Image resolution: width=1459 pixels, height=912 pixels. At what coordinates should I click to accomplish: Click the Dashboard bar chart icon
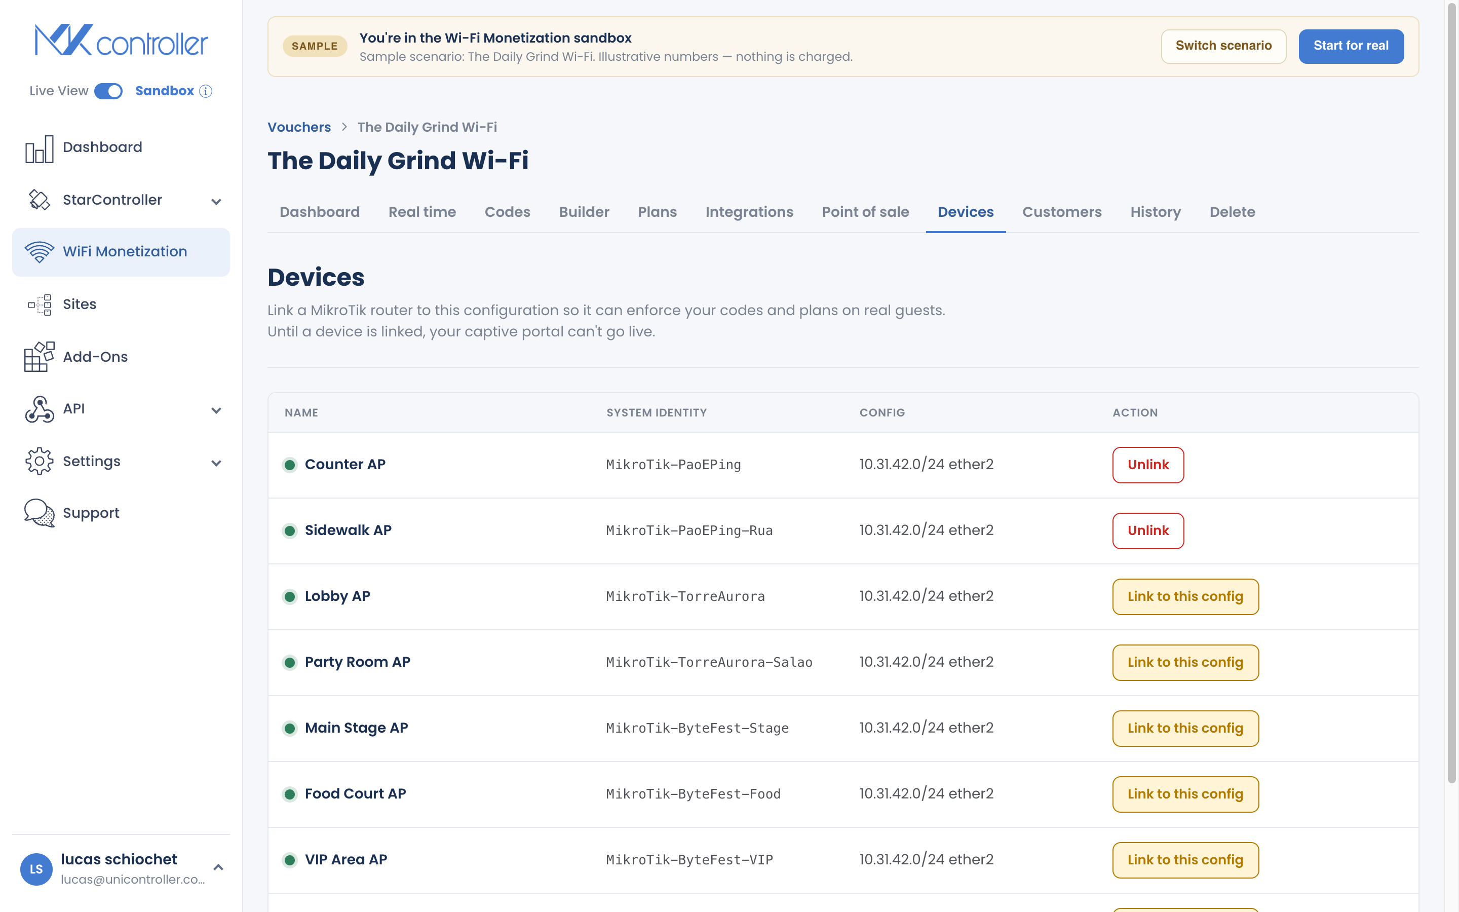coord(39,148)
